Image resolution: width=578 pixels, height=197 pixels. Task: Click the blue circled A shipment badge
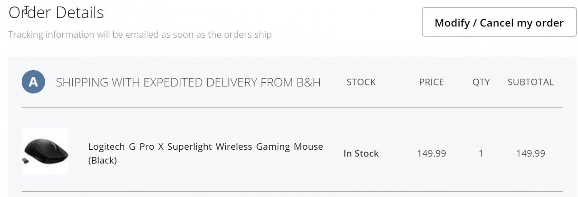[33, 82]
